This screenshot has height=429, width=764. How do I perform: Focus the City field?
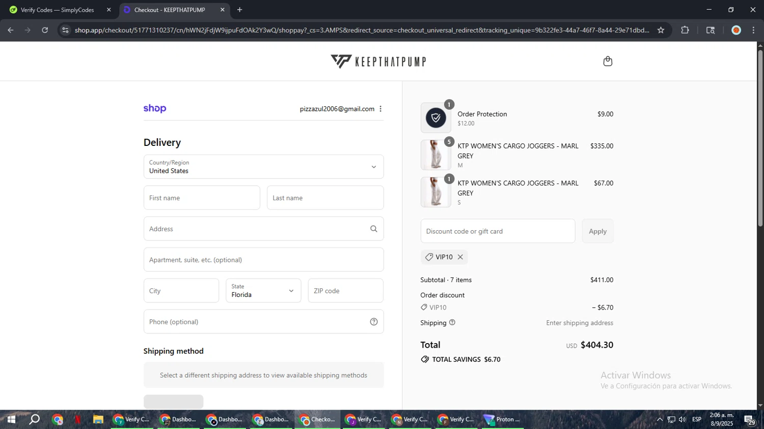click(x=181, y=291)
